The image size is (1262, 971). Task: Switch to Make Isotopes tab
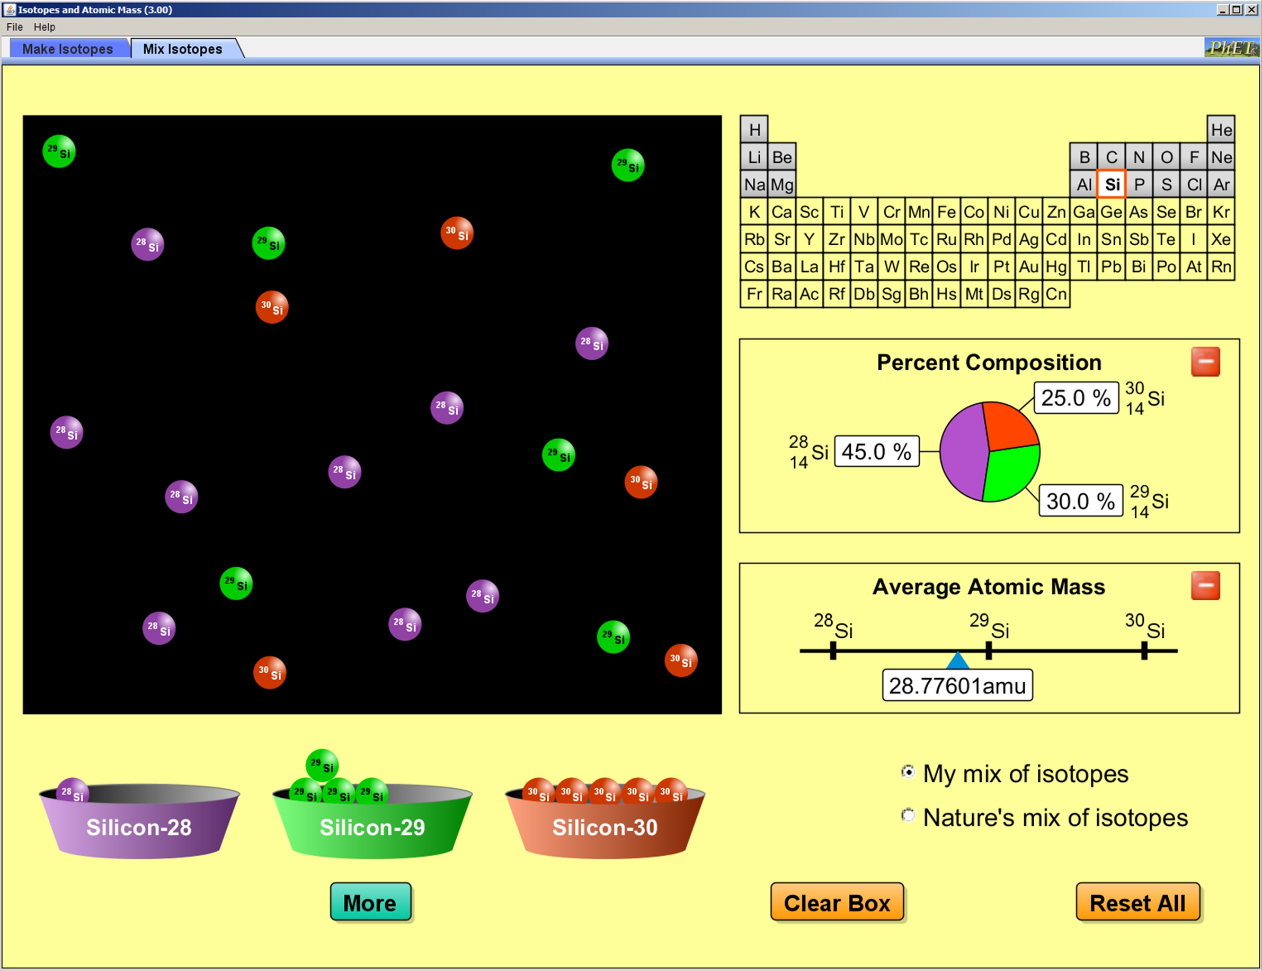[x=68, y=49]
